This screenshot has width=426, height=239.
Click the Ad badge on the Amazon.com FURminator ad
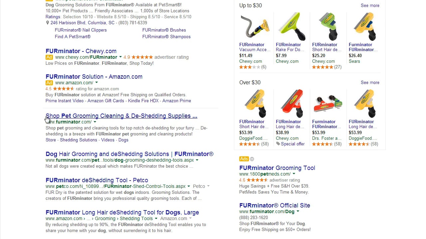coord(49,83)
